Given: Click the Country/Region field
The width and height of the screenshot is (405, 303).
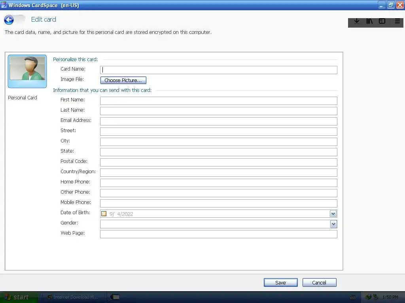Looking at the screenshot, I should pyautogui.click(x=218, y=173).
